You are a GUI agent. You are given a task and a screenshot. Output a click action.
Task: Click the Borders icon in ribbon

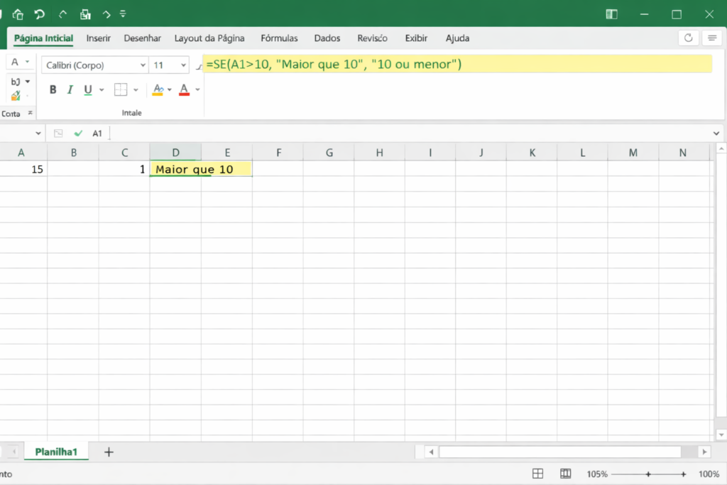click(x=121, y=89)
